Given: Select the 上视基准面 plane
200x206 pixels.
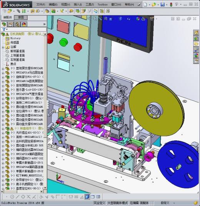Looking at the screenshot, I should click(17, 55).
